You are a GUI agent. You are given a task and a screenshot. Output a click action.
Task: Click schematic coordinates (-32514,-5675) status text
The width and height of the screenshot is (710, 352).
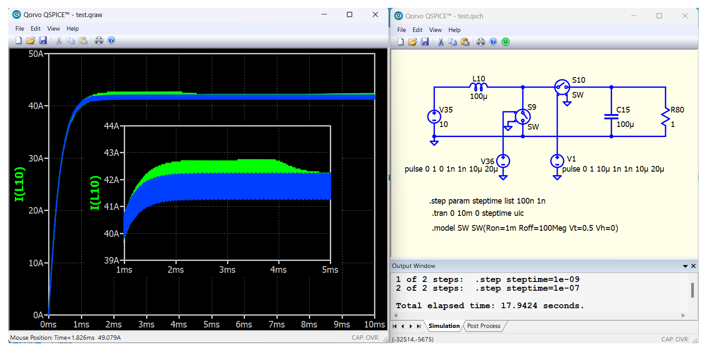pyautogui.click(x=413, y=339)
